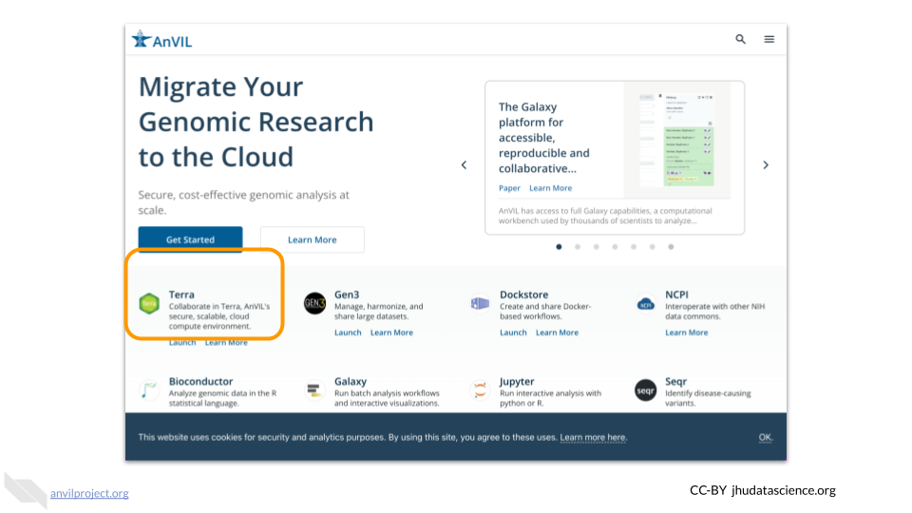Screen dimensions: 912x513
Task: Click the Seqr heading
Action: (x=675, y=381)
